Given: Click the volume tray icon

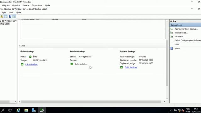Looking at the screenshot, I should [183, 110].
